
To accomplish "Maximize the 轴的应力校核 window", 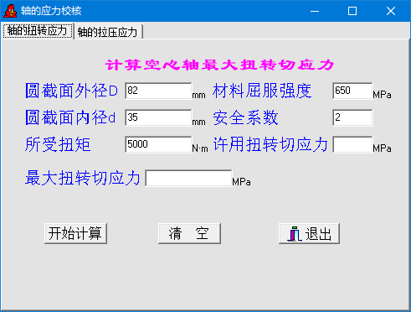I will tap(352, 11).
